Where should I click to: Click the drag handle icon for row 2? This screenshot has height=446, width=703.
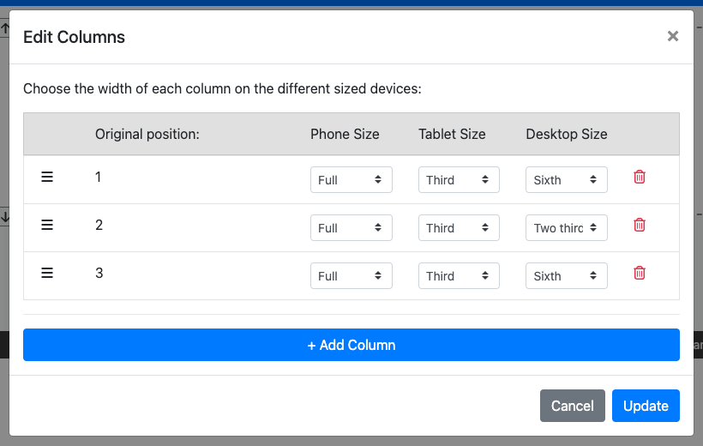click(47, 225)
